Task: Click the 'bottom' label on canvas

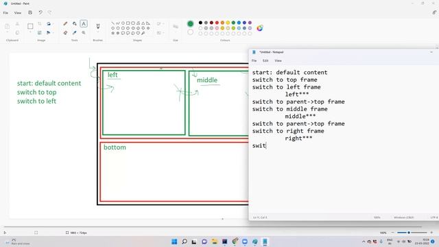Action: point(115,148)
